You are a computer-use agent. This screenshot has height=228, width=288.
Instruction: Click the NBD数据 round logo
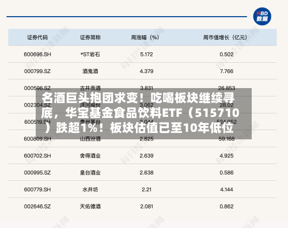click(262, 16)
